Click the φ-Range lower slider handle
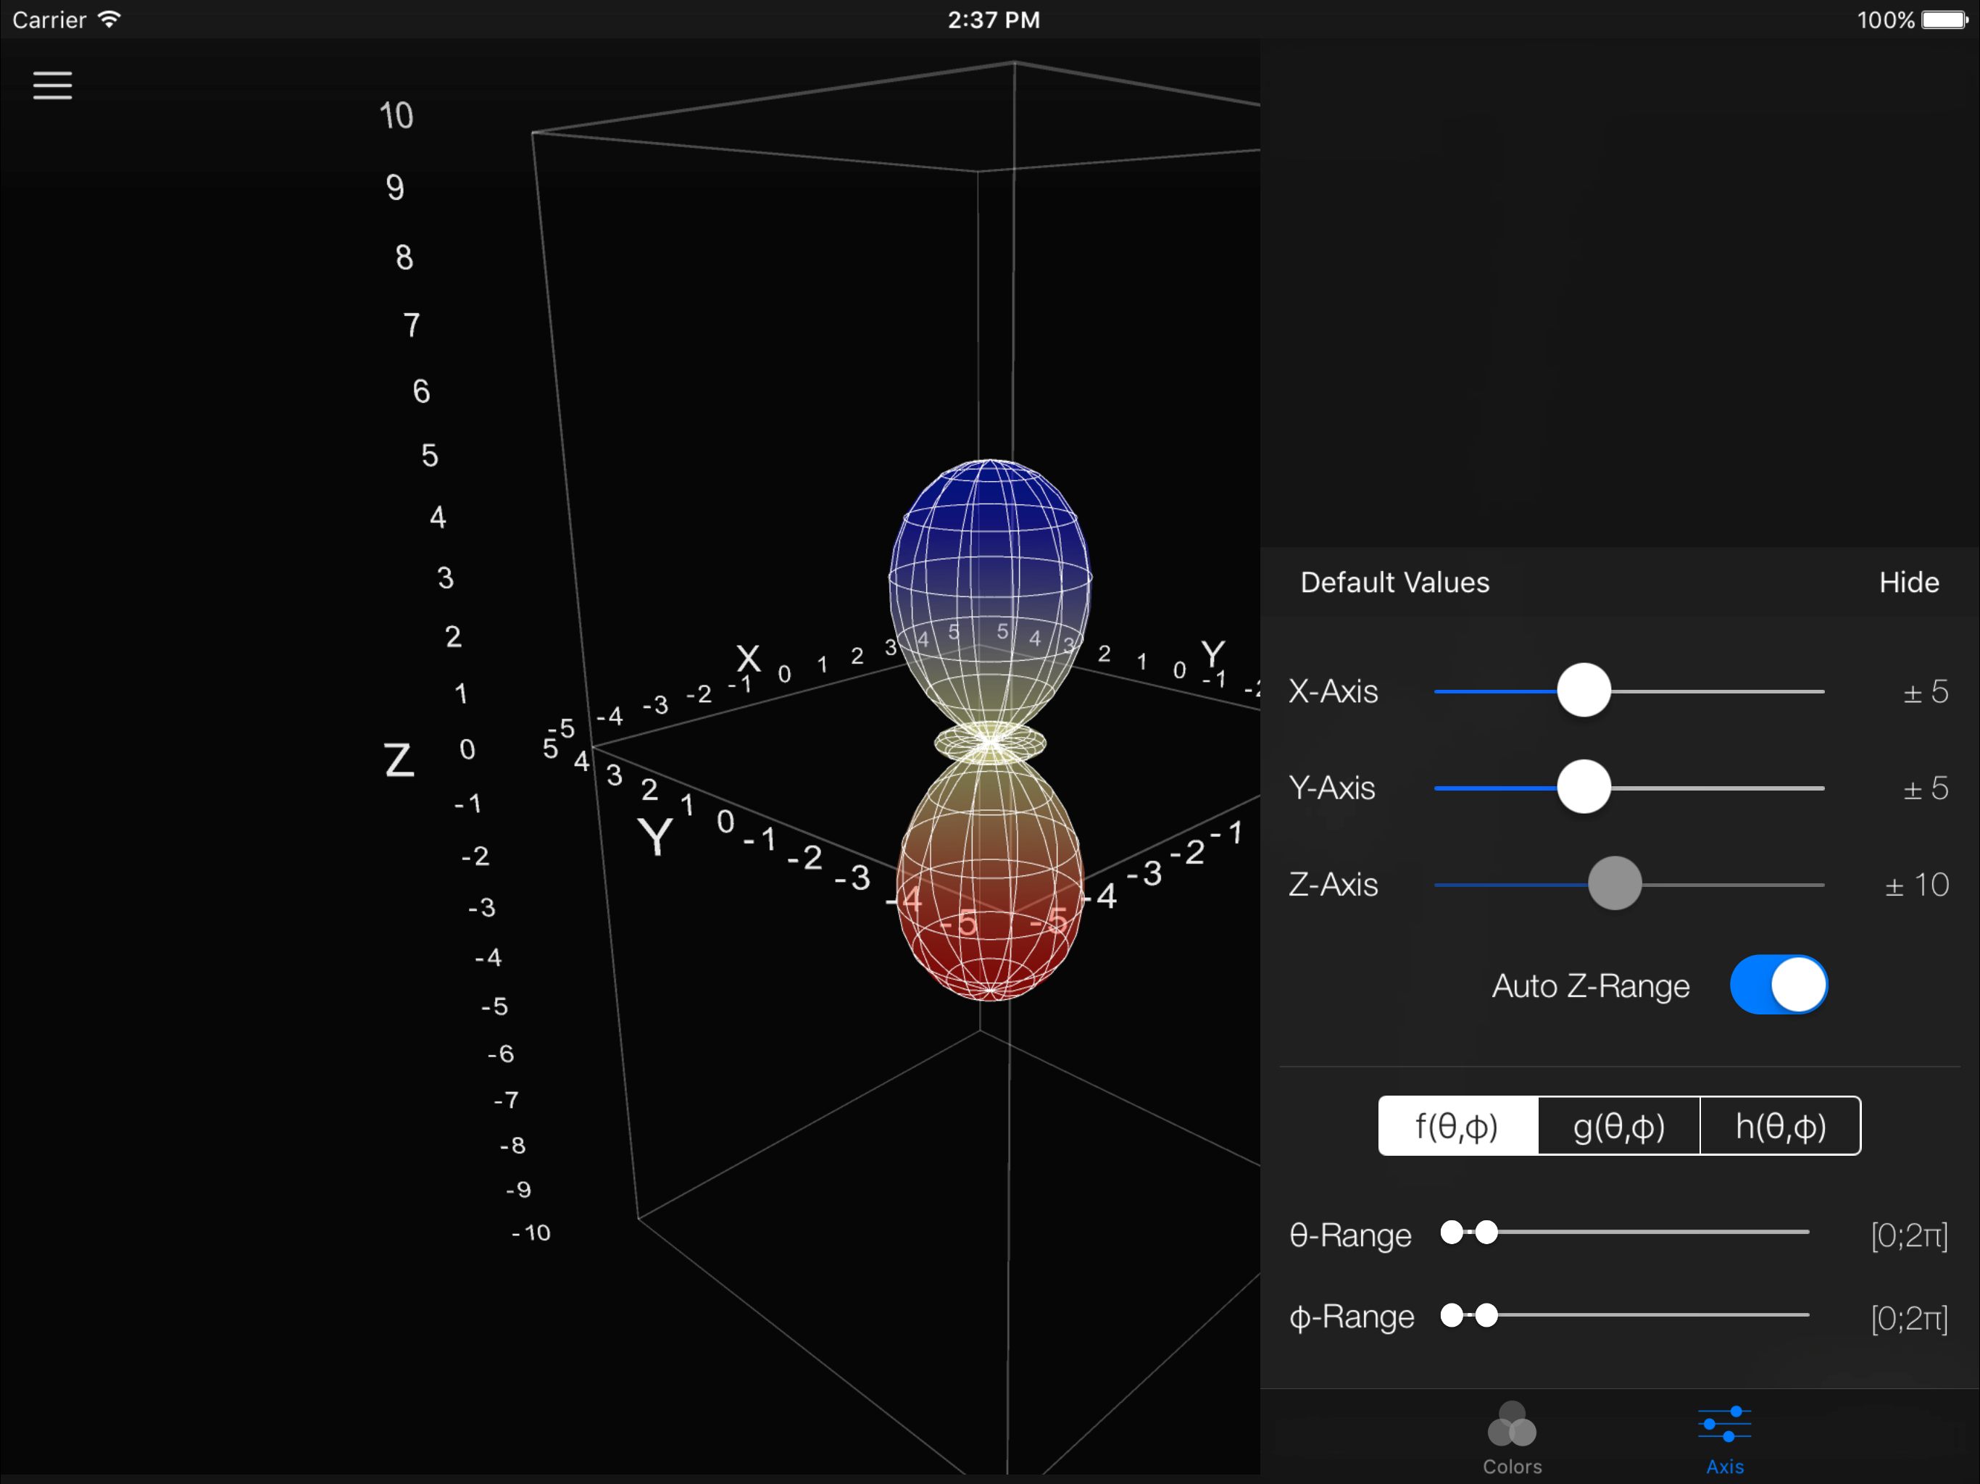This screenshot has width=1980, height=1484. [x=1452, y=1315]
